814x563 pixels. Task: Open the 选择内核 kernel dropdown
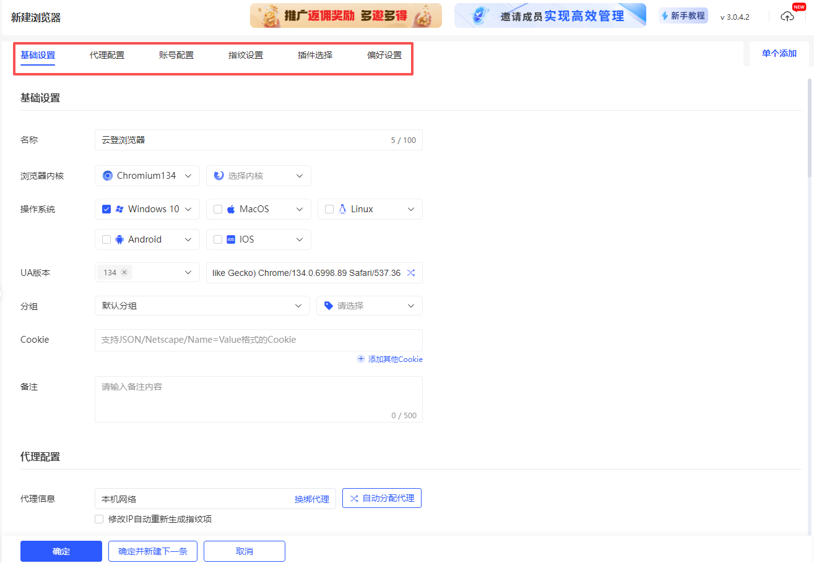click(258, 175)
